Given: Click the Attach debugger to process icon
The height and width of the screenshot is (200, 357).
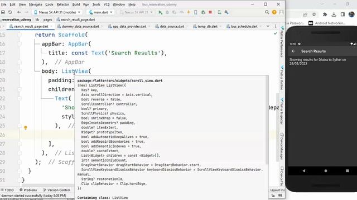Looking at the screenshot, I should pyautogui.click(x=203, y=12).
